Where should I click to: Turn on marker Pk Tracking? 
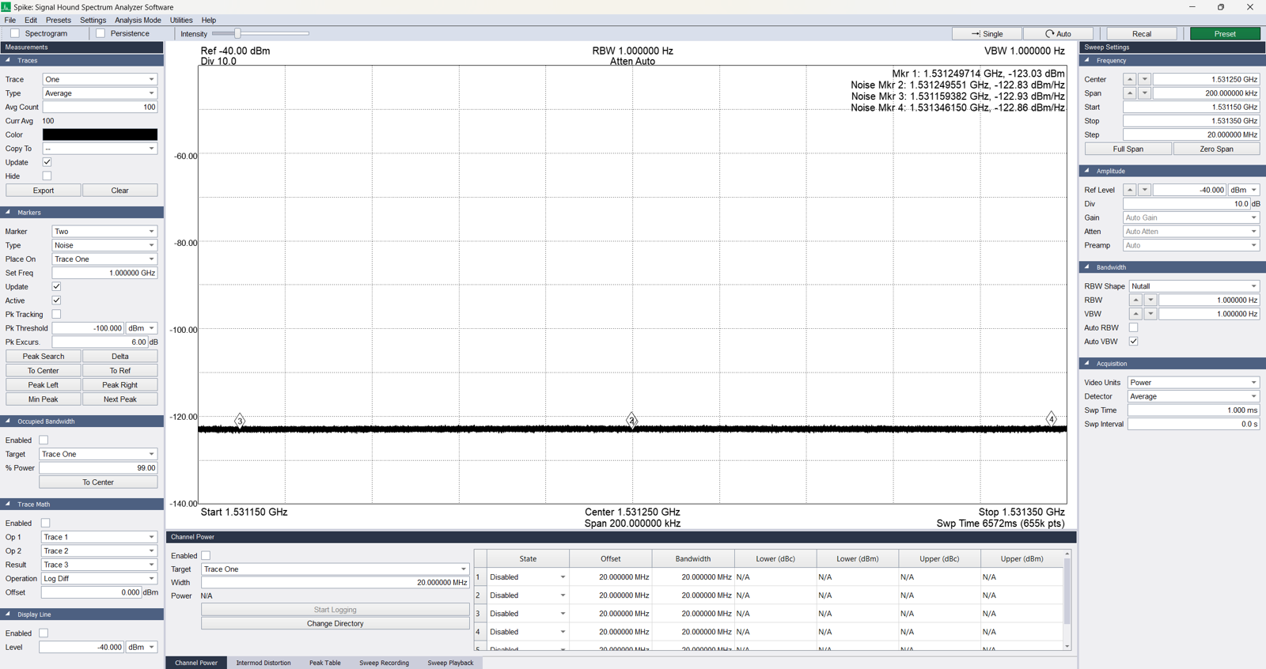point(56,315)
